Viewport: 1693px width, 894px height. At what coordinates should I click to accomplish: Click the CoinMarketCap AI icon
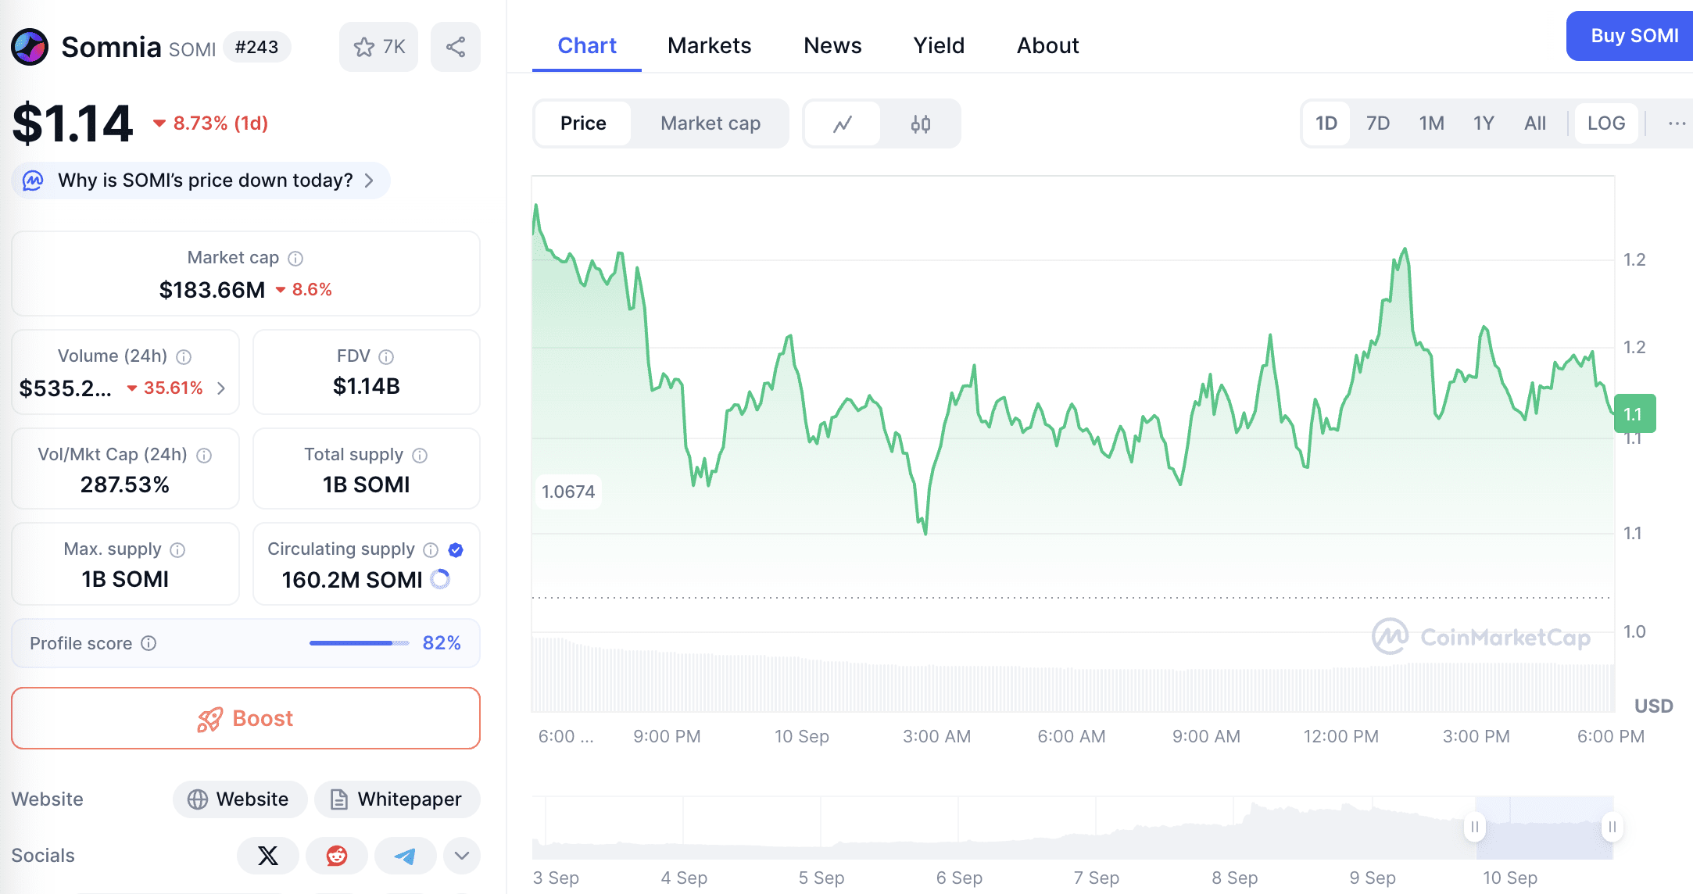click(x=33, y=181)
